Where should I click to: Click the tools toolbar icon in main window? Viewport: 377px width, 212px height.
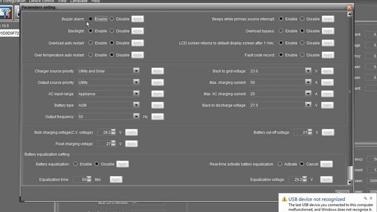[6, 13]
